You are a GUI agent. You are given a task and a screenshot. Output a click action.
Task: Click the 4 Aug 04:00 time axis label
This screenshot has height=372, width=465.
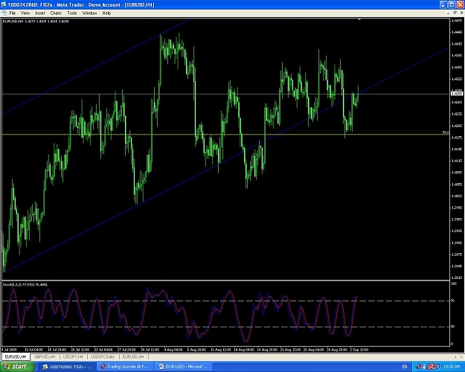173,350
